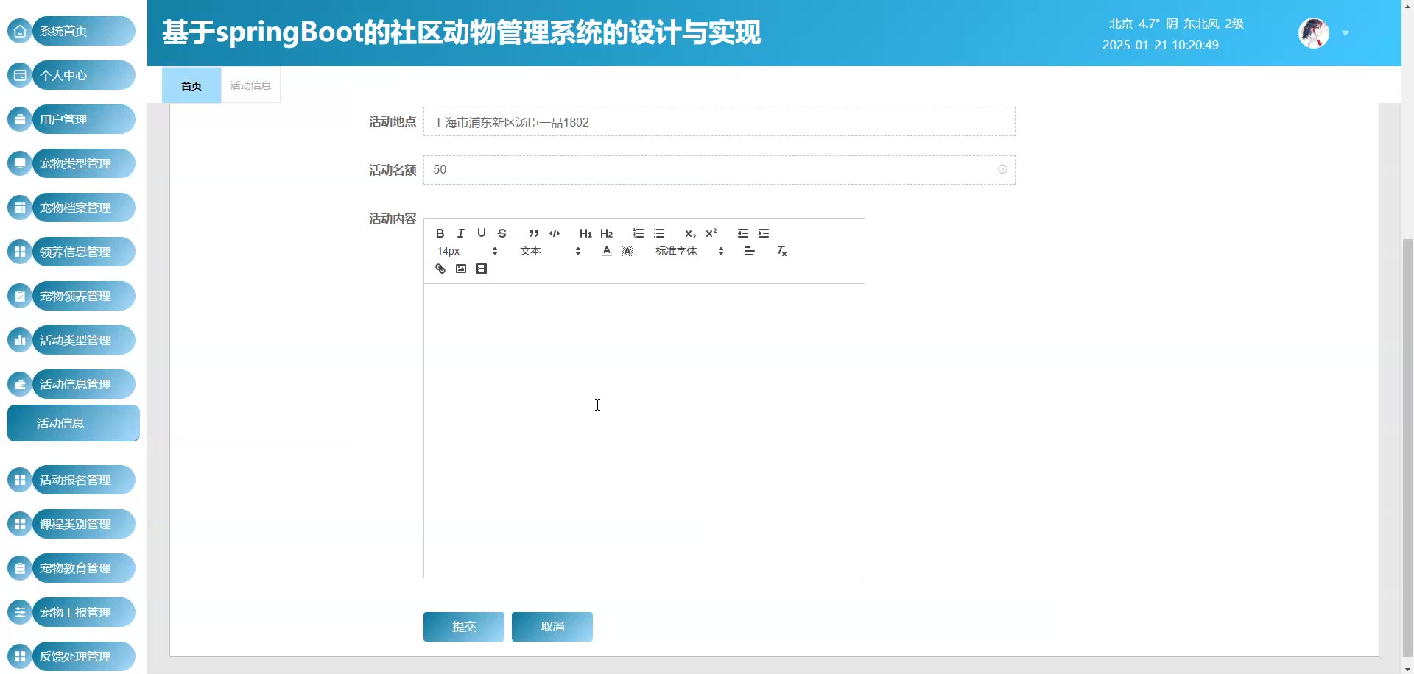1414x674 pixels.
Task: Insert a blockquote in the editor
Action: [x=534, y=233]
